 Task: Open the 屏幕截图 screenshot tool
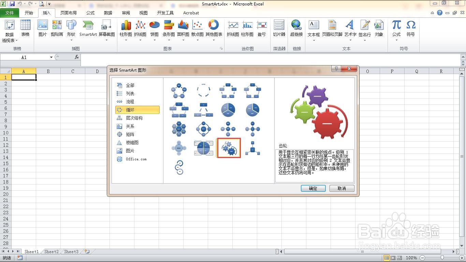point(106,31)
